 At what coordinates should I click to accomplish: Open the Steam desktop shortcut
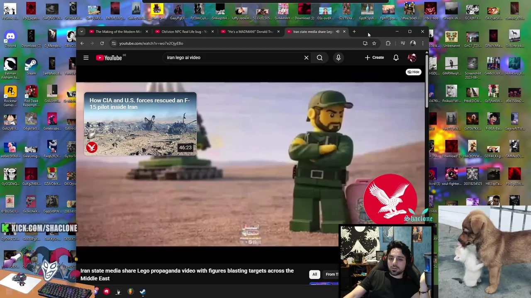coord(31,66)
